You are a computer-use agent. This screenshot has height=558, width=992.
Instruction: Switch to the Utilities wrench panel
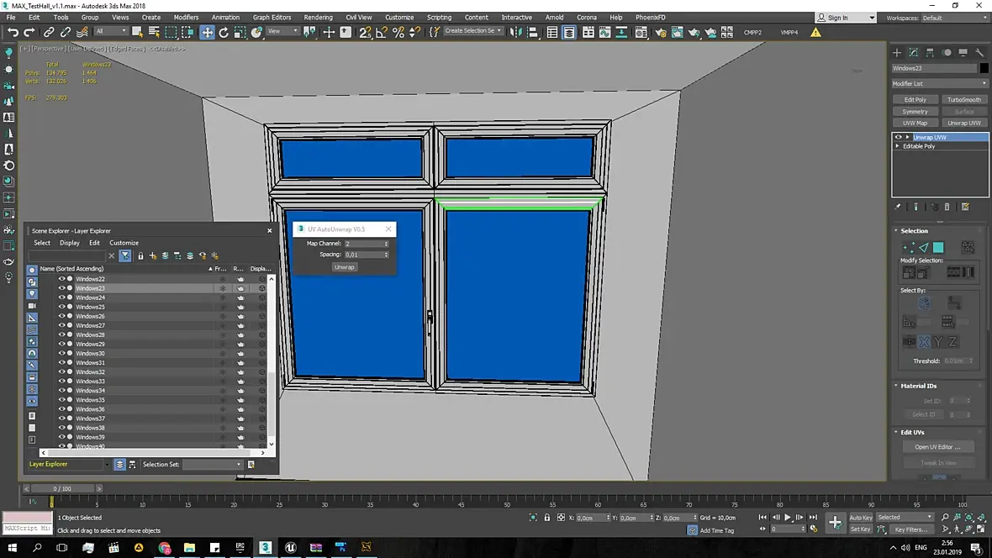click(x=980, y=52)
